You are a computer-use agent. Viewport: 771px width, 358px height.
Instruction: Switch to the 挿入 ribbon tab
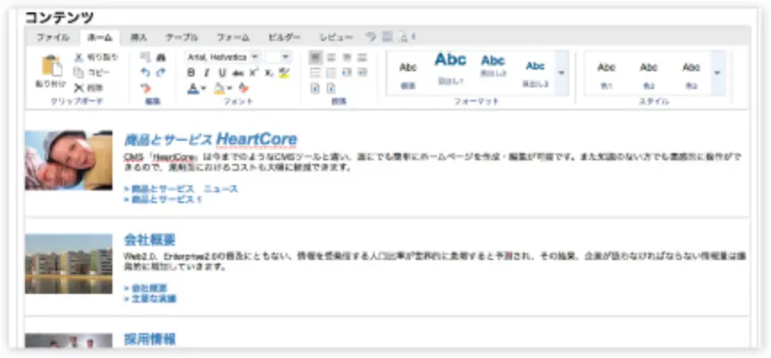(138, 37)
